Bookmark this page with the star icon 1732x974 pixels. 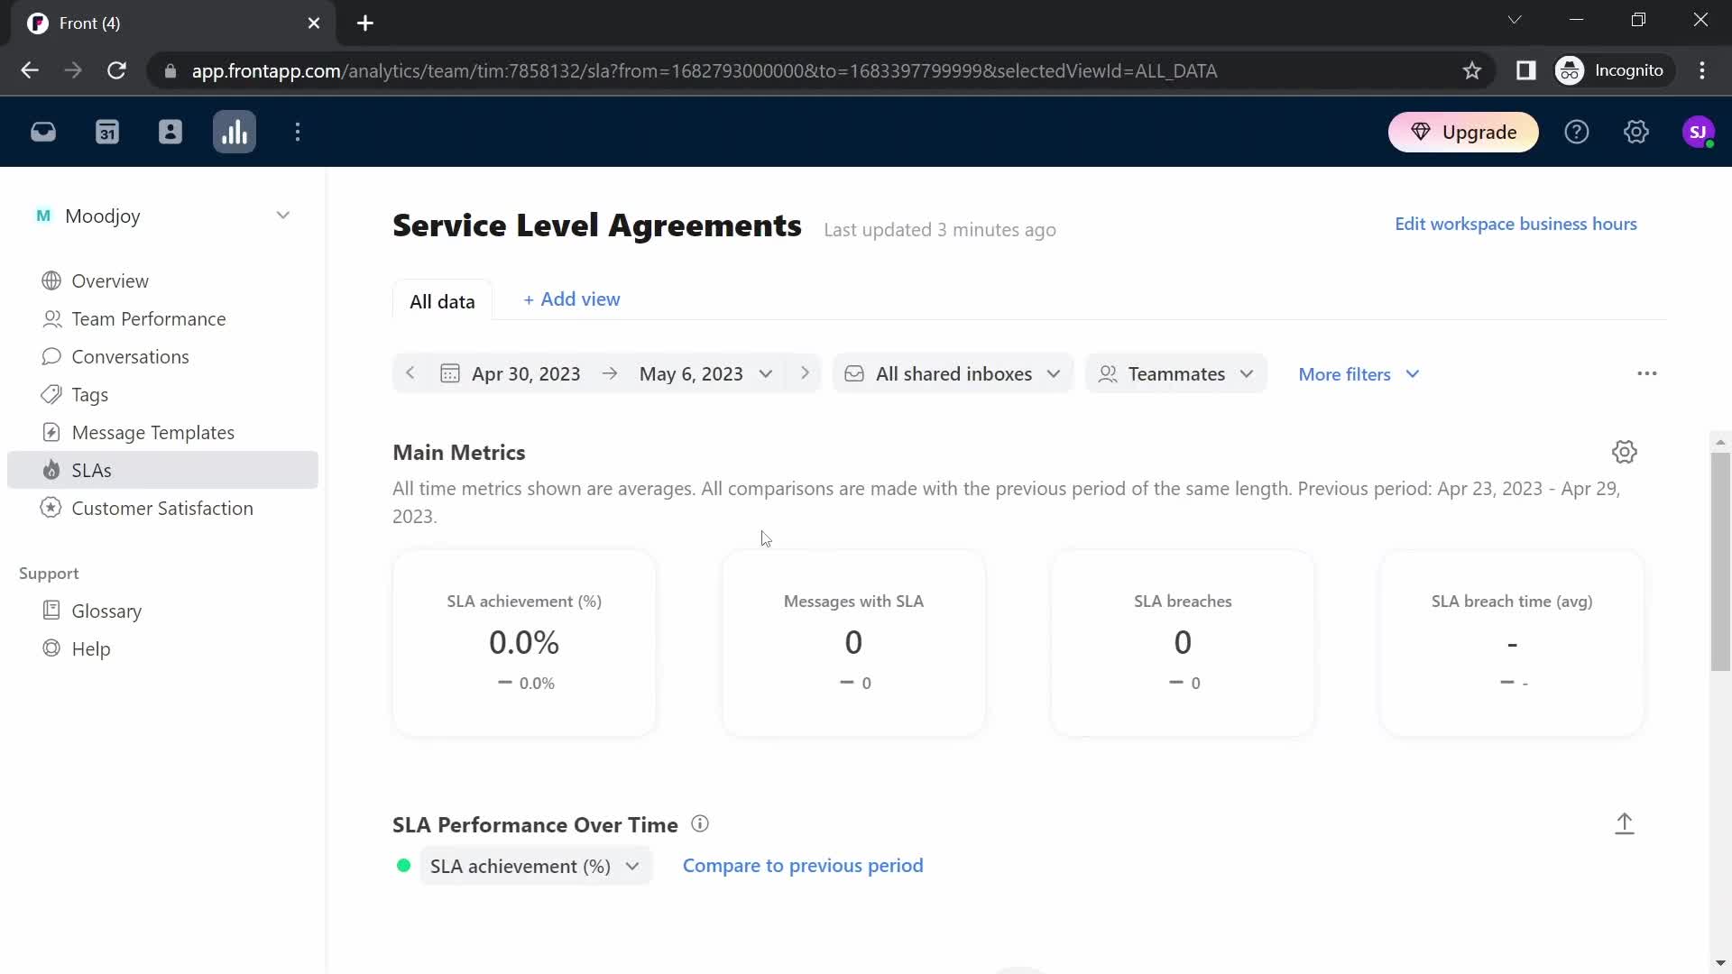1472,70
